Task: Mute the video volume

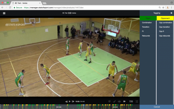Action: click(119, 101)
